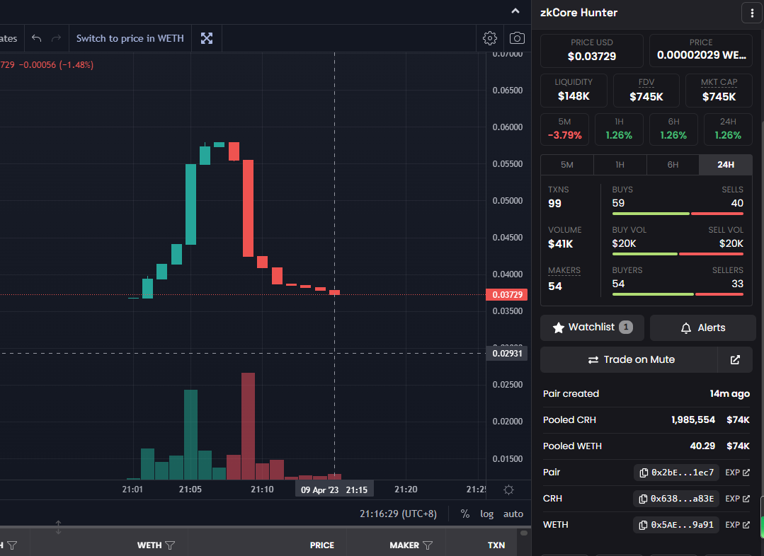
Task: Open Mute trade link in new window
Action: [x=735, y=360]
